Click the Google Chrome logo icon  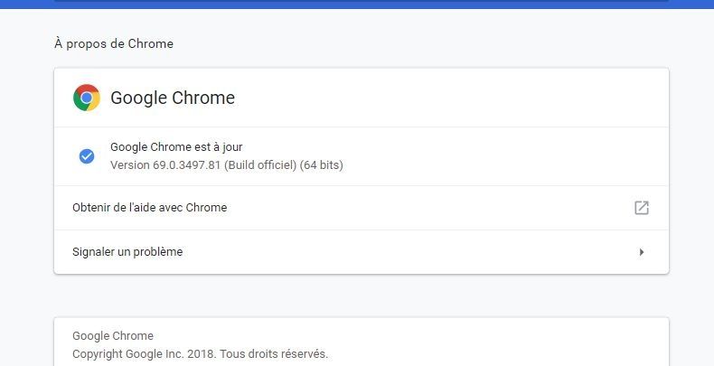point(87,98)
